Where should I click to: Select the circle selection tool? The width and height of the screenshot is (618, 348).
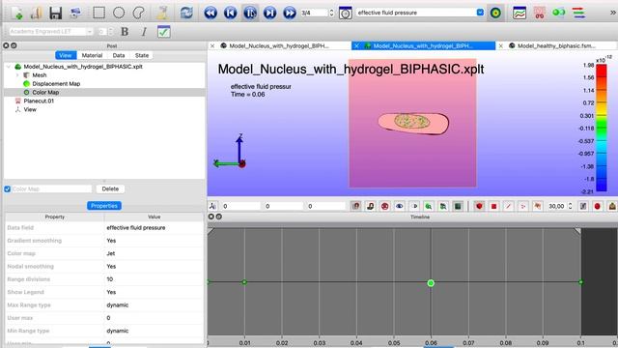pos(119,13)
